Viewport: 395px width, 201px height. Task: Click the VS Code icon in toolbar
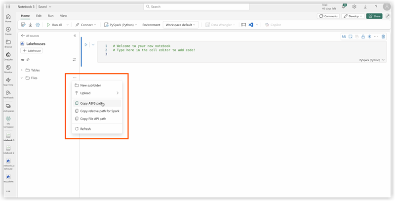click(251, 25)
